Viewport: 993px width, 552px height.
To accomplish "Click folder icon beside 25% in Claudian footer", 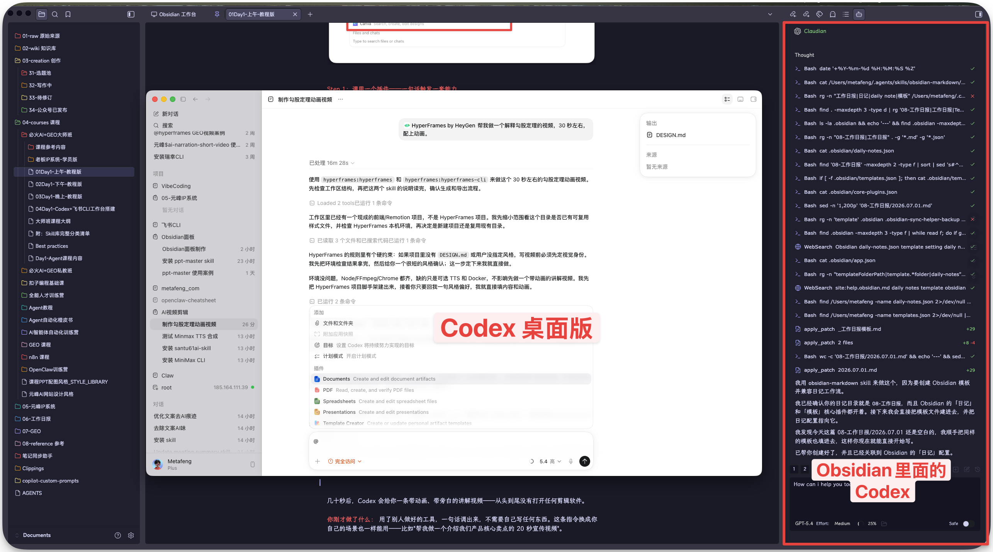I will (x=884, y=524).
